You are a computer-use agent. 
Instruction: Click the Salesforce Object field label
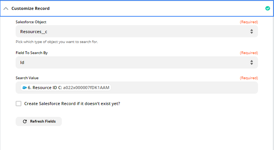[x=31, y=22]
